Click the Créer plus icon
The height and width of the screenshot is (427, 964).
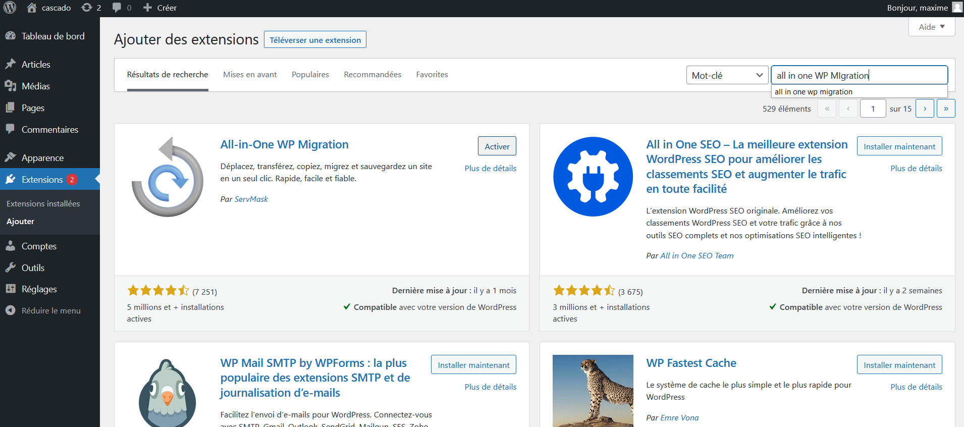147,8
